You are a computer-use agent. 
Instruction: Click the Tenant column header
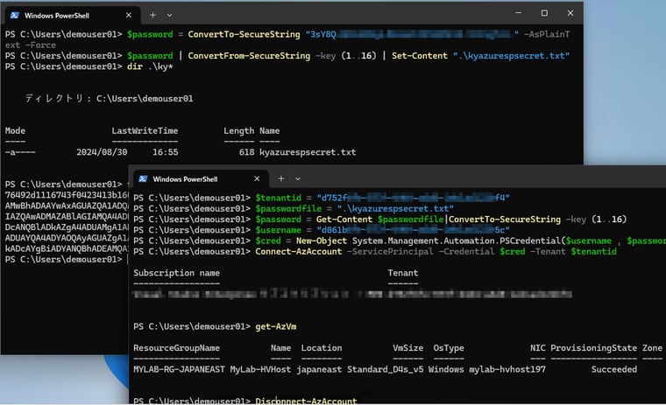tap(402, 273)
